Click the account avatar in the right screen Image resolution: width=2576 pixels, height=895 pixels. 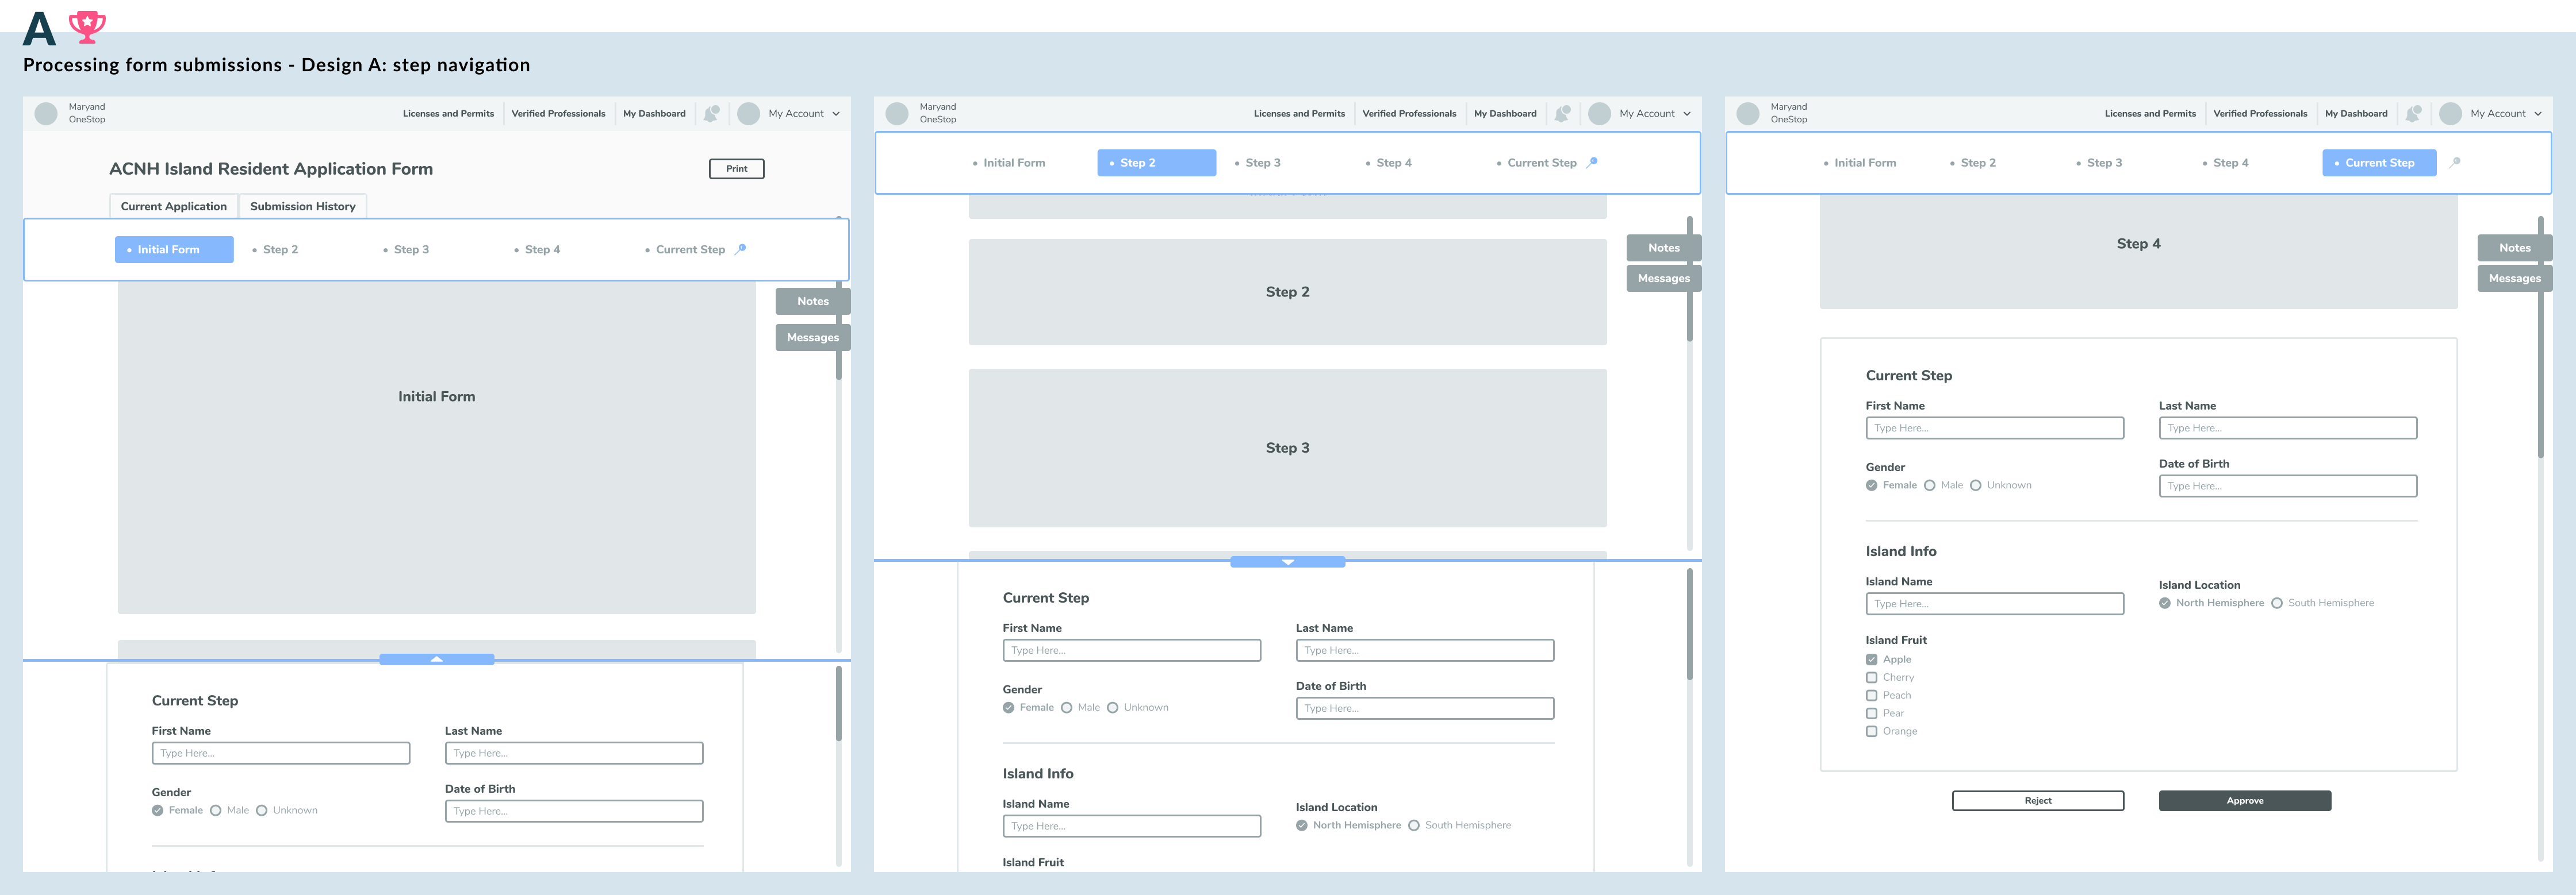click(x=2450, y=114)
